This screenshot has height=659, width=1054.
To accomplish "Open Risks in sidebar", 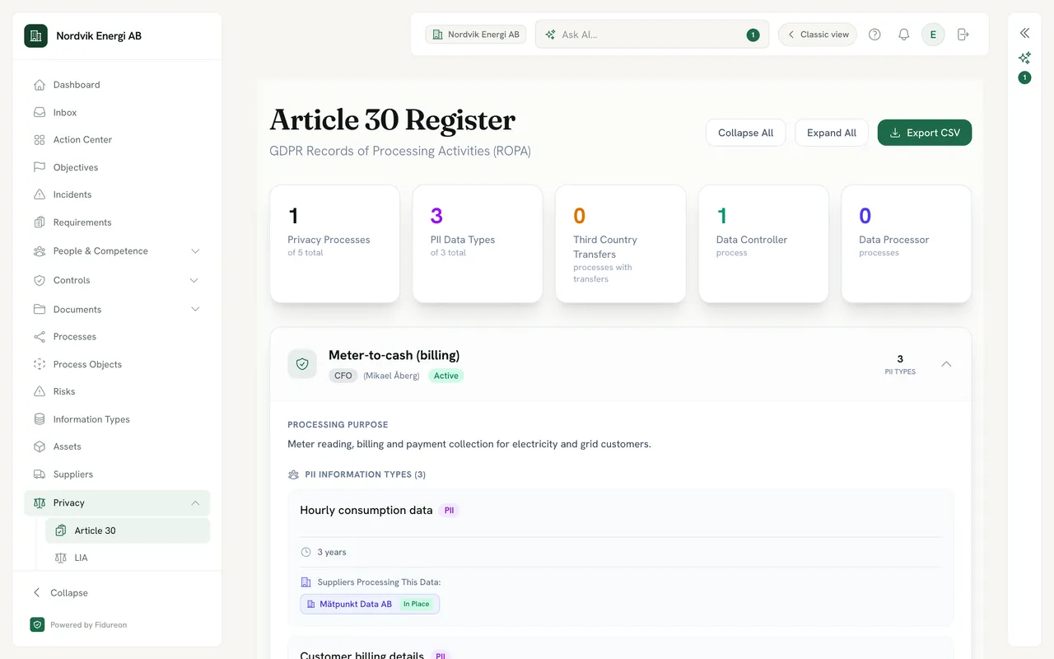I will [x=117, y=391].
